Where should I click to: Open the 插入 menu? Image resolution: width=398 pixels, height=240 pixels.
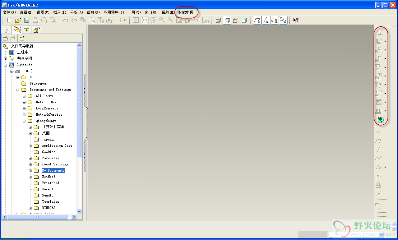59,12
